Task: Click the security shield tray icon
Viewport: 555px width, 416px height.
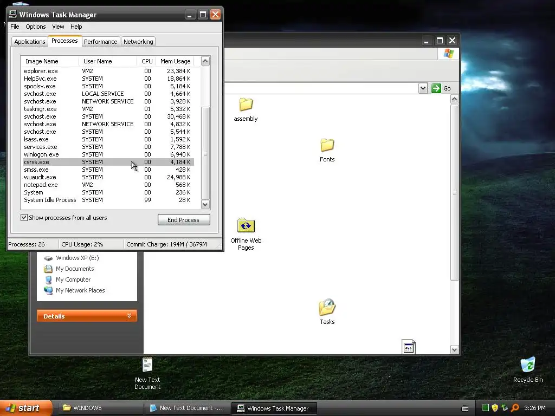Action: (x=495, y=408)
